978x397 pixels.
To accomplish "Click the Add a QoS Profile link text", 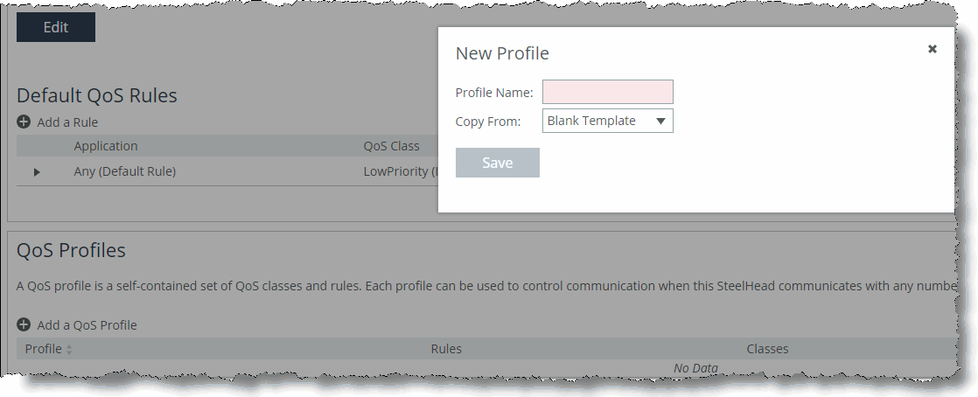I will (87, 324).
